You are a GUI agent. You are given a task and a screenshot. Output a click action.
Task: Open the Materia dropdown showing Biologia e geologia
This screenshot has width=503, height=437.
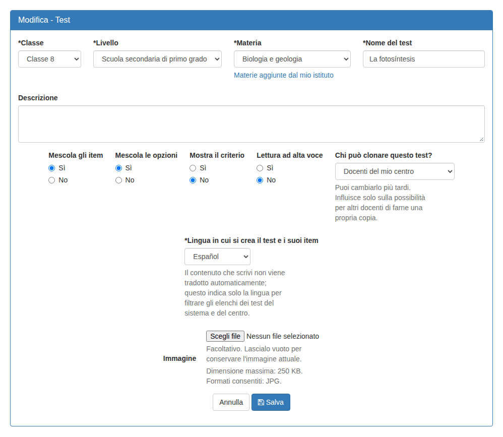coord(292,59)
